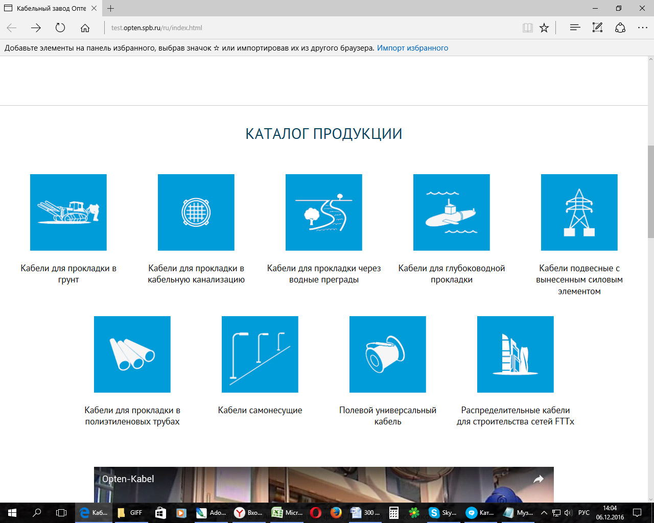Open Calculator from the taskbar

394,513
